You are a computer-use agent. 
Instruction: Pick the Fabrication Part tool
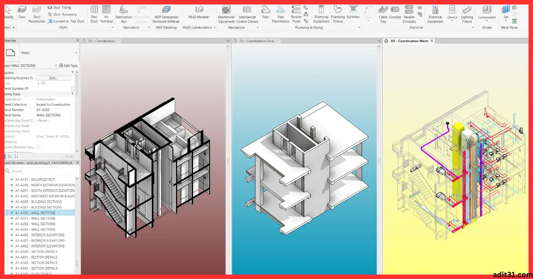coord(124,13)
